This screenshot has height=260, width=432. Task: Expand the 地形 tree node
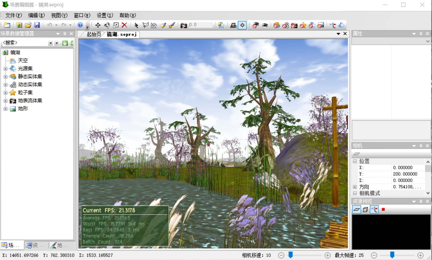pos(5,109)
